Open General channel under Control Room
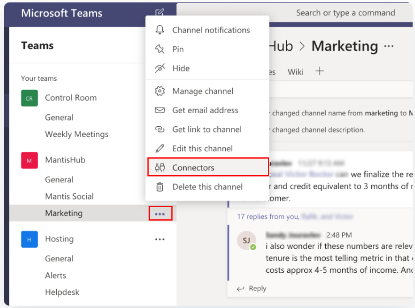 [59, 117]
